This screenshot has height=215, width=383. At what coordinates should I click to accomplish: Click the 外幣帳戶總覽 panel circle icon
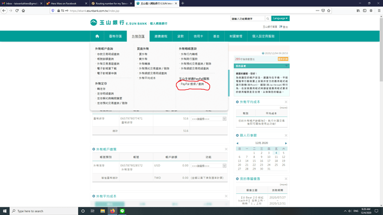pos(94,149)
